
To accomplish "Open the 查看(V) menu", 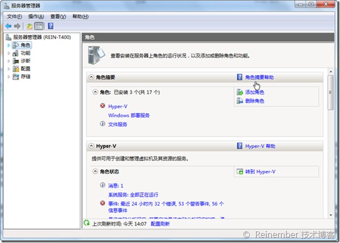I will 58,16.
